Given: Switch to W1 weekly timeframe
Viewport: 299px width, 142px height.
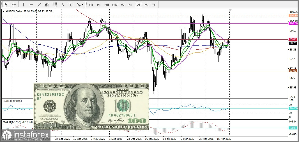Looking at the screenshot, I should pyautogui.click(x=146, y=4).
